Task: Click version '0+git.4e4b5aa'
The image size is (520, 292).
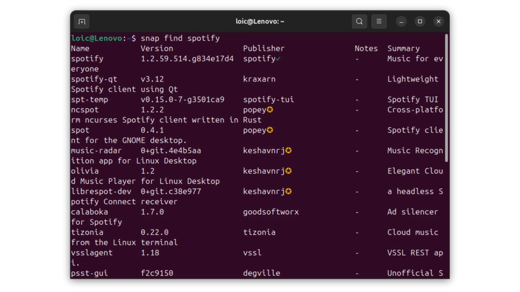Action: (171, 150)
